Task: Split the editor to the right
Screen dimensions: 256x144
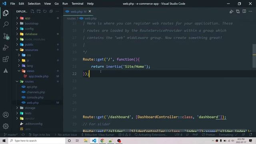Action: [244, 11]
